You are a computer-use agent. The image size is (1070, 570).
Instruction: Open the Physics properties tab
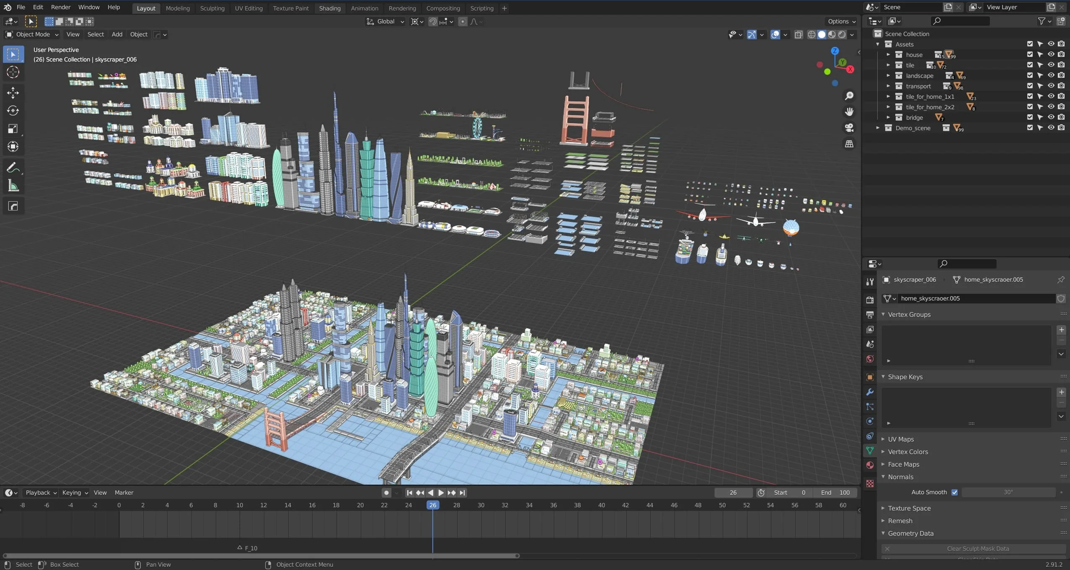coord(870,421)
